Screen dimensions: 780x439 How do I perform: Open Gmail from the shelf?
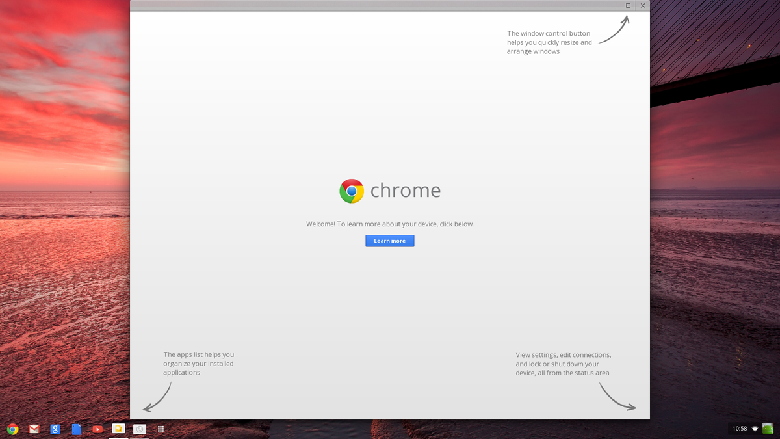click(34, 429)
